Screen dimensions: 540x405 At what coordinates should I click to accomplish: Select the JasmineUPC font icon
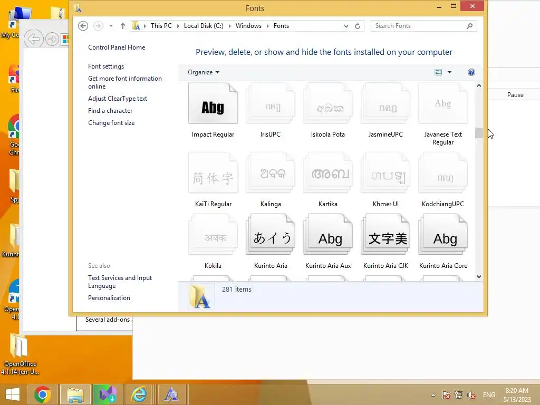(x=385, y=103)
